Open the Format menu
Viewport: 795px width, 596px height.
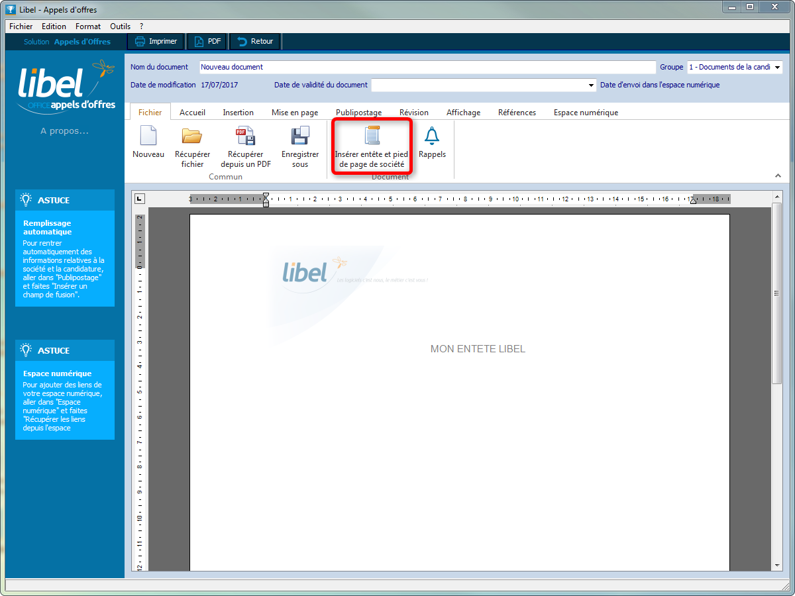(88, 26)
